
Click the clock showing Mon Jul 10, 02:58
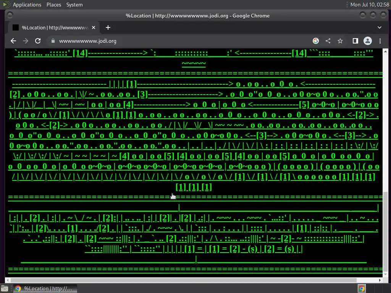point(370,5)
